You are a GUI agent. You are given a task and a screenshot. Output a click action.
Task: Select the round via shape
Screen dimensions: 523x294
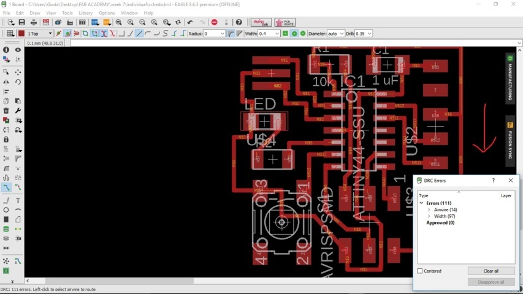point(294,33)
